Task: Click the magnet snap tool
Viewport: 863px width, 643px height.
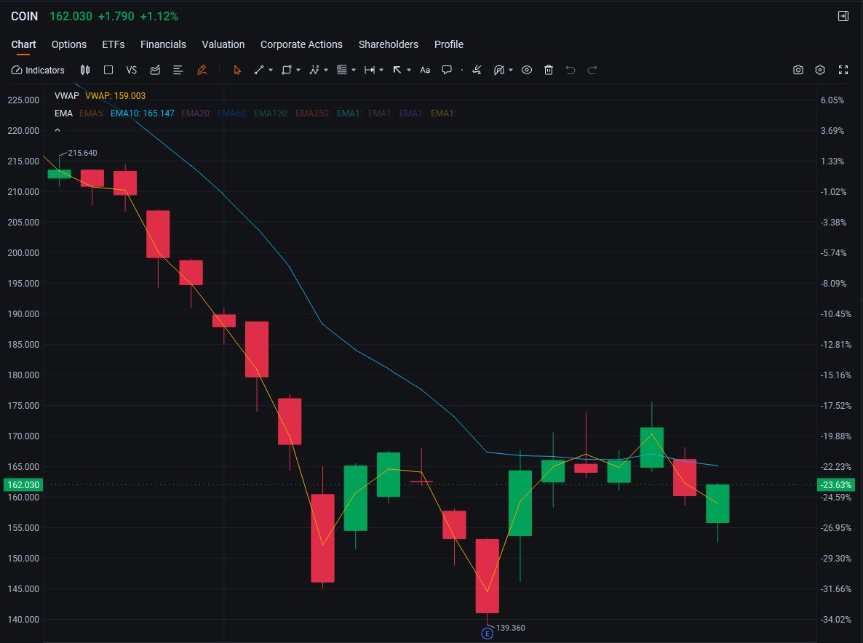Action: (498, 70)
